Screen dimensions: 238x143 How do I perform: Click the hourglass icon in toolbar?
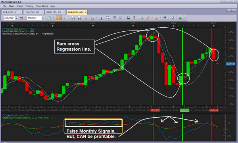point(101,18)
